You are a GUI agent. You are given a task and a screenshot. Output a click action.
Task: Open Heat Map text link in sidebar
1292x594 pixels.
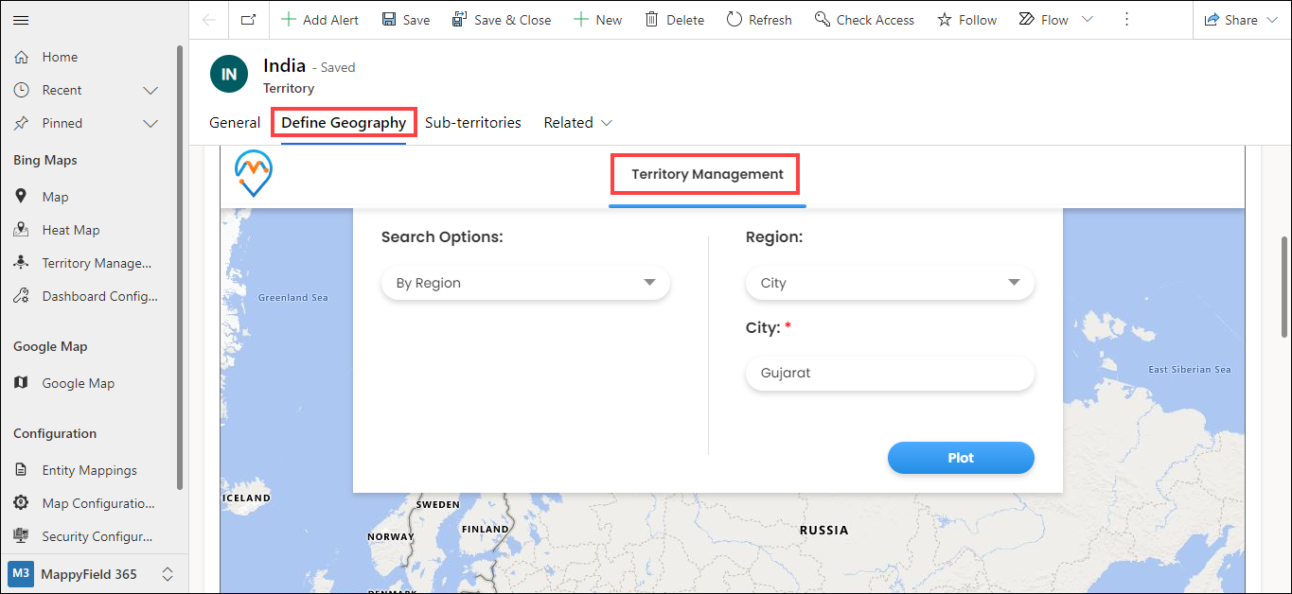pos(71,230)
